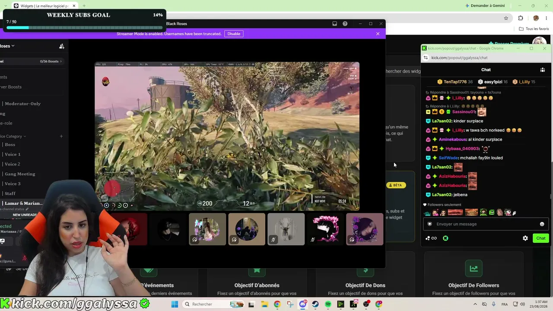Join the Voice 1 channel

point(13,154)
